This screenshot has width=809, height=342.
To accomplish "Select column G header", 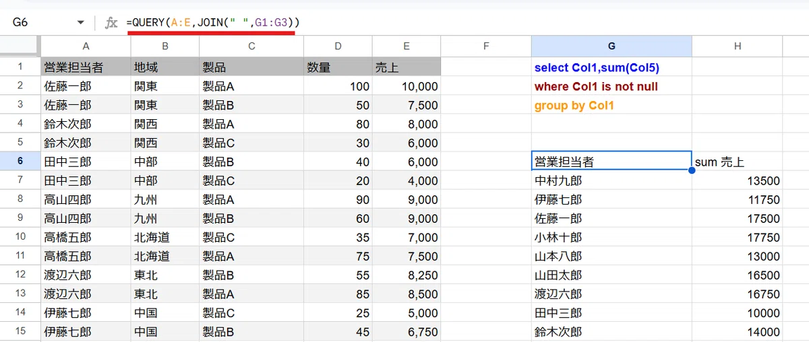I will [611, 46].
